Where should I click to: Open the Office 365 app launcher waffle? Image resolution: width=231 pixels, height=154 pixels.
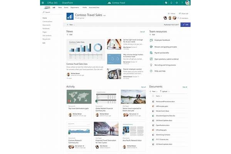[x=43, y=3]
